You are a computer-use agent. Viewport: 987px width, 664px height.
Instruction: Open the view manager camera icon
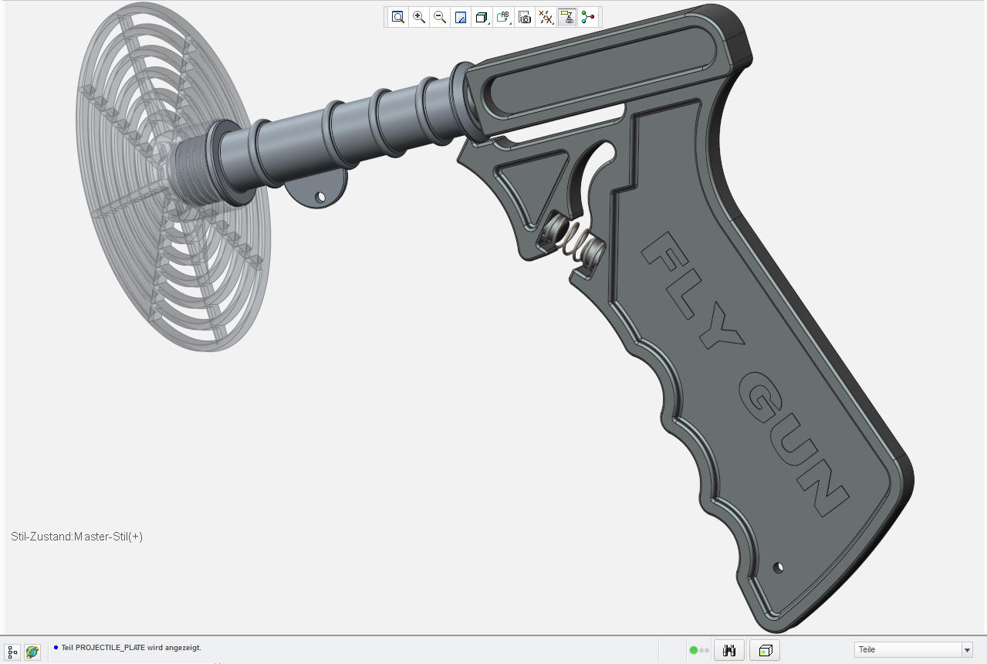[525, 17]
